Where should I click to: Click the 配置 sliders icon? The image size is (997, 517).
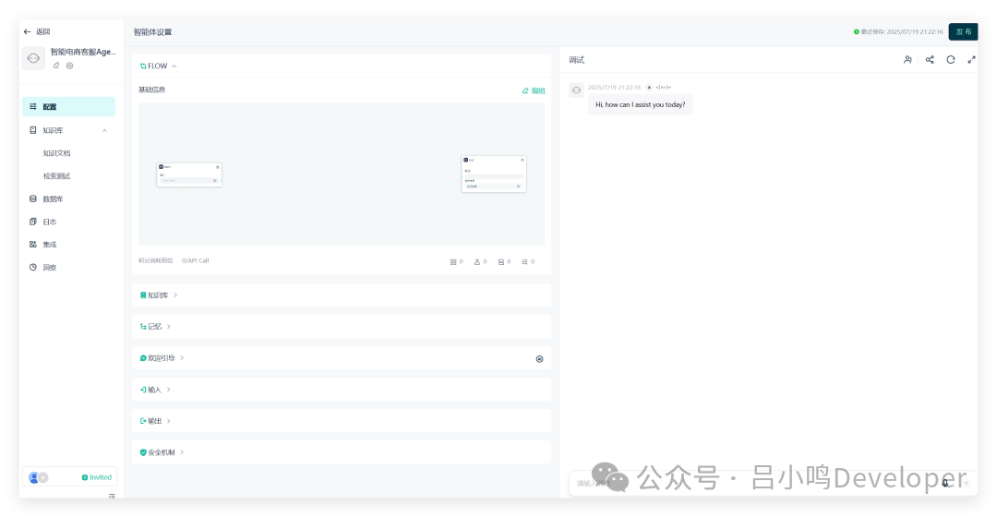point(33,106)
